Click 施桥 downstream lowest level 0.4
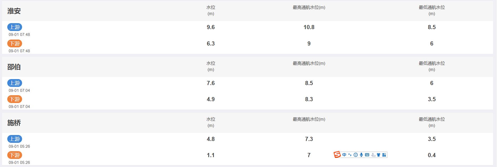 pyautogui.click(x=432, y=155)
